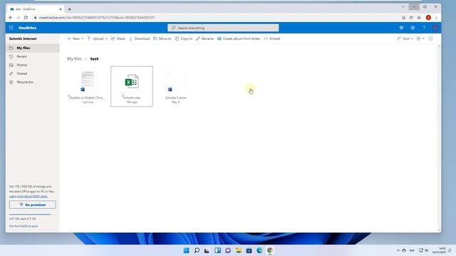Open the Sort dropdown
456x256 pixels.
click(405, 38)
